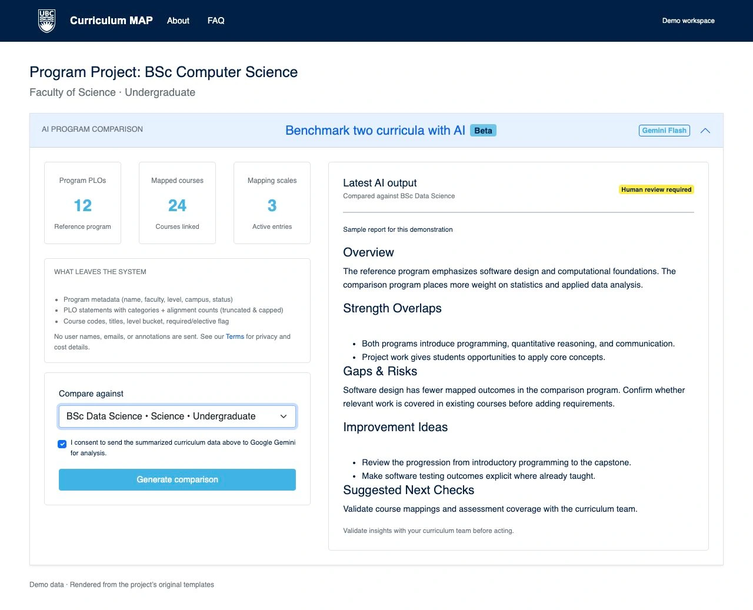
Task: Click the Overview heading
Action: [x=368, y=252]
